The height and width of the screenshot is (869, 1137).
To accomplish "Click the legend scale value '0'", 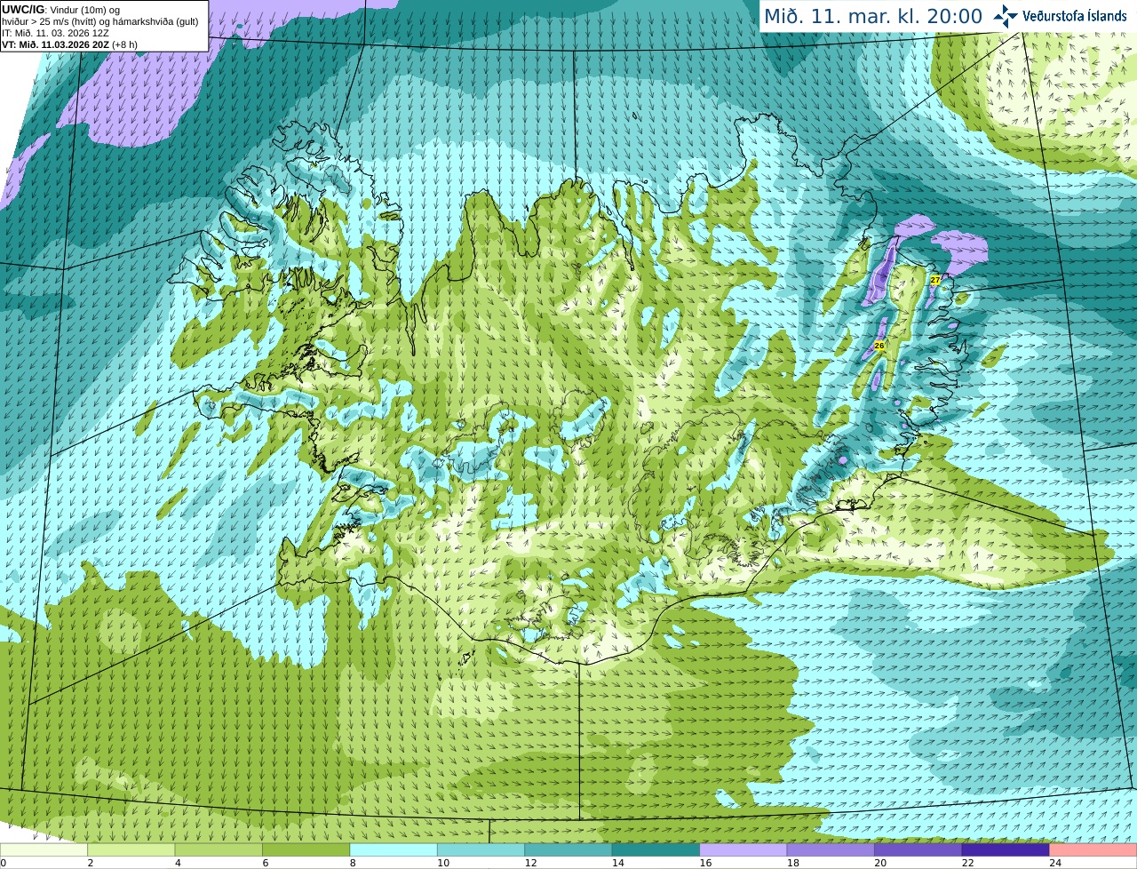I will click(x=3, y=863).
